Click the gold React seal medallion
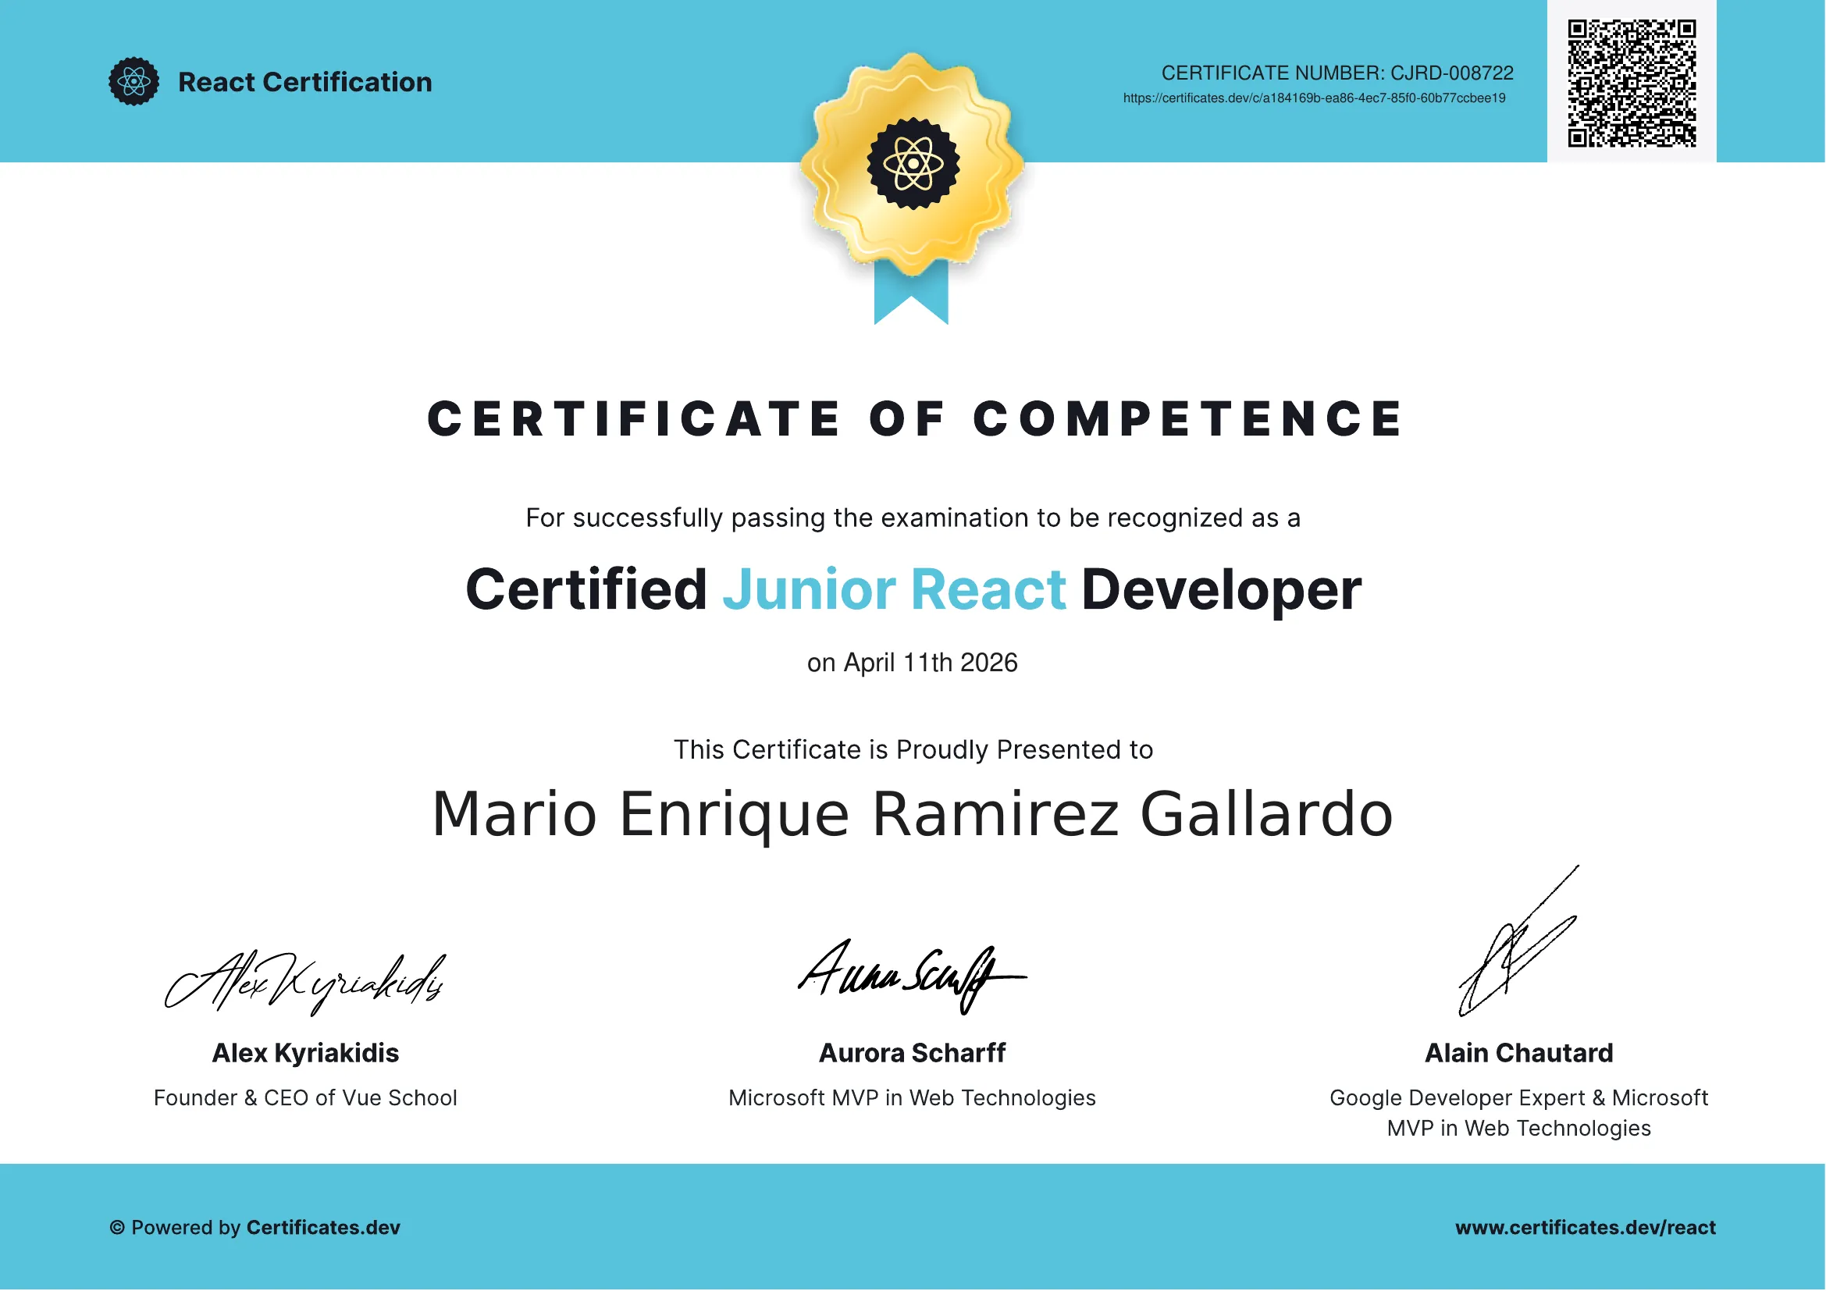 click(912, 165)
